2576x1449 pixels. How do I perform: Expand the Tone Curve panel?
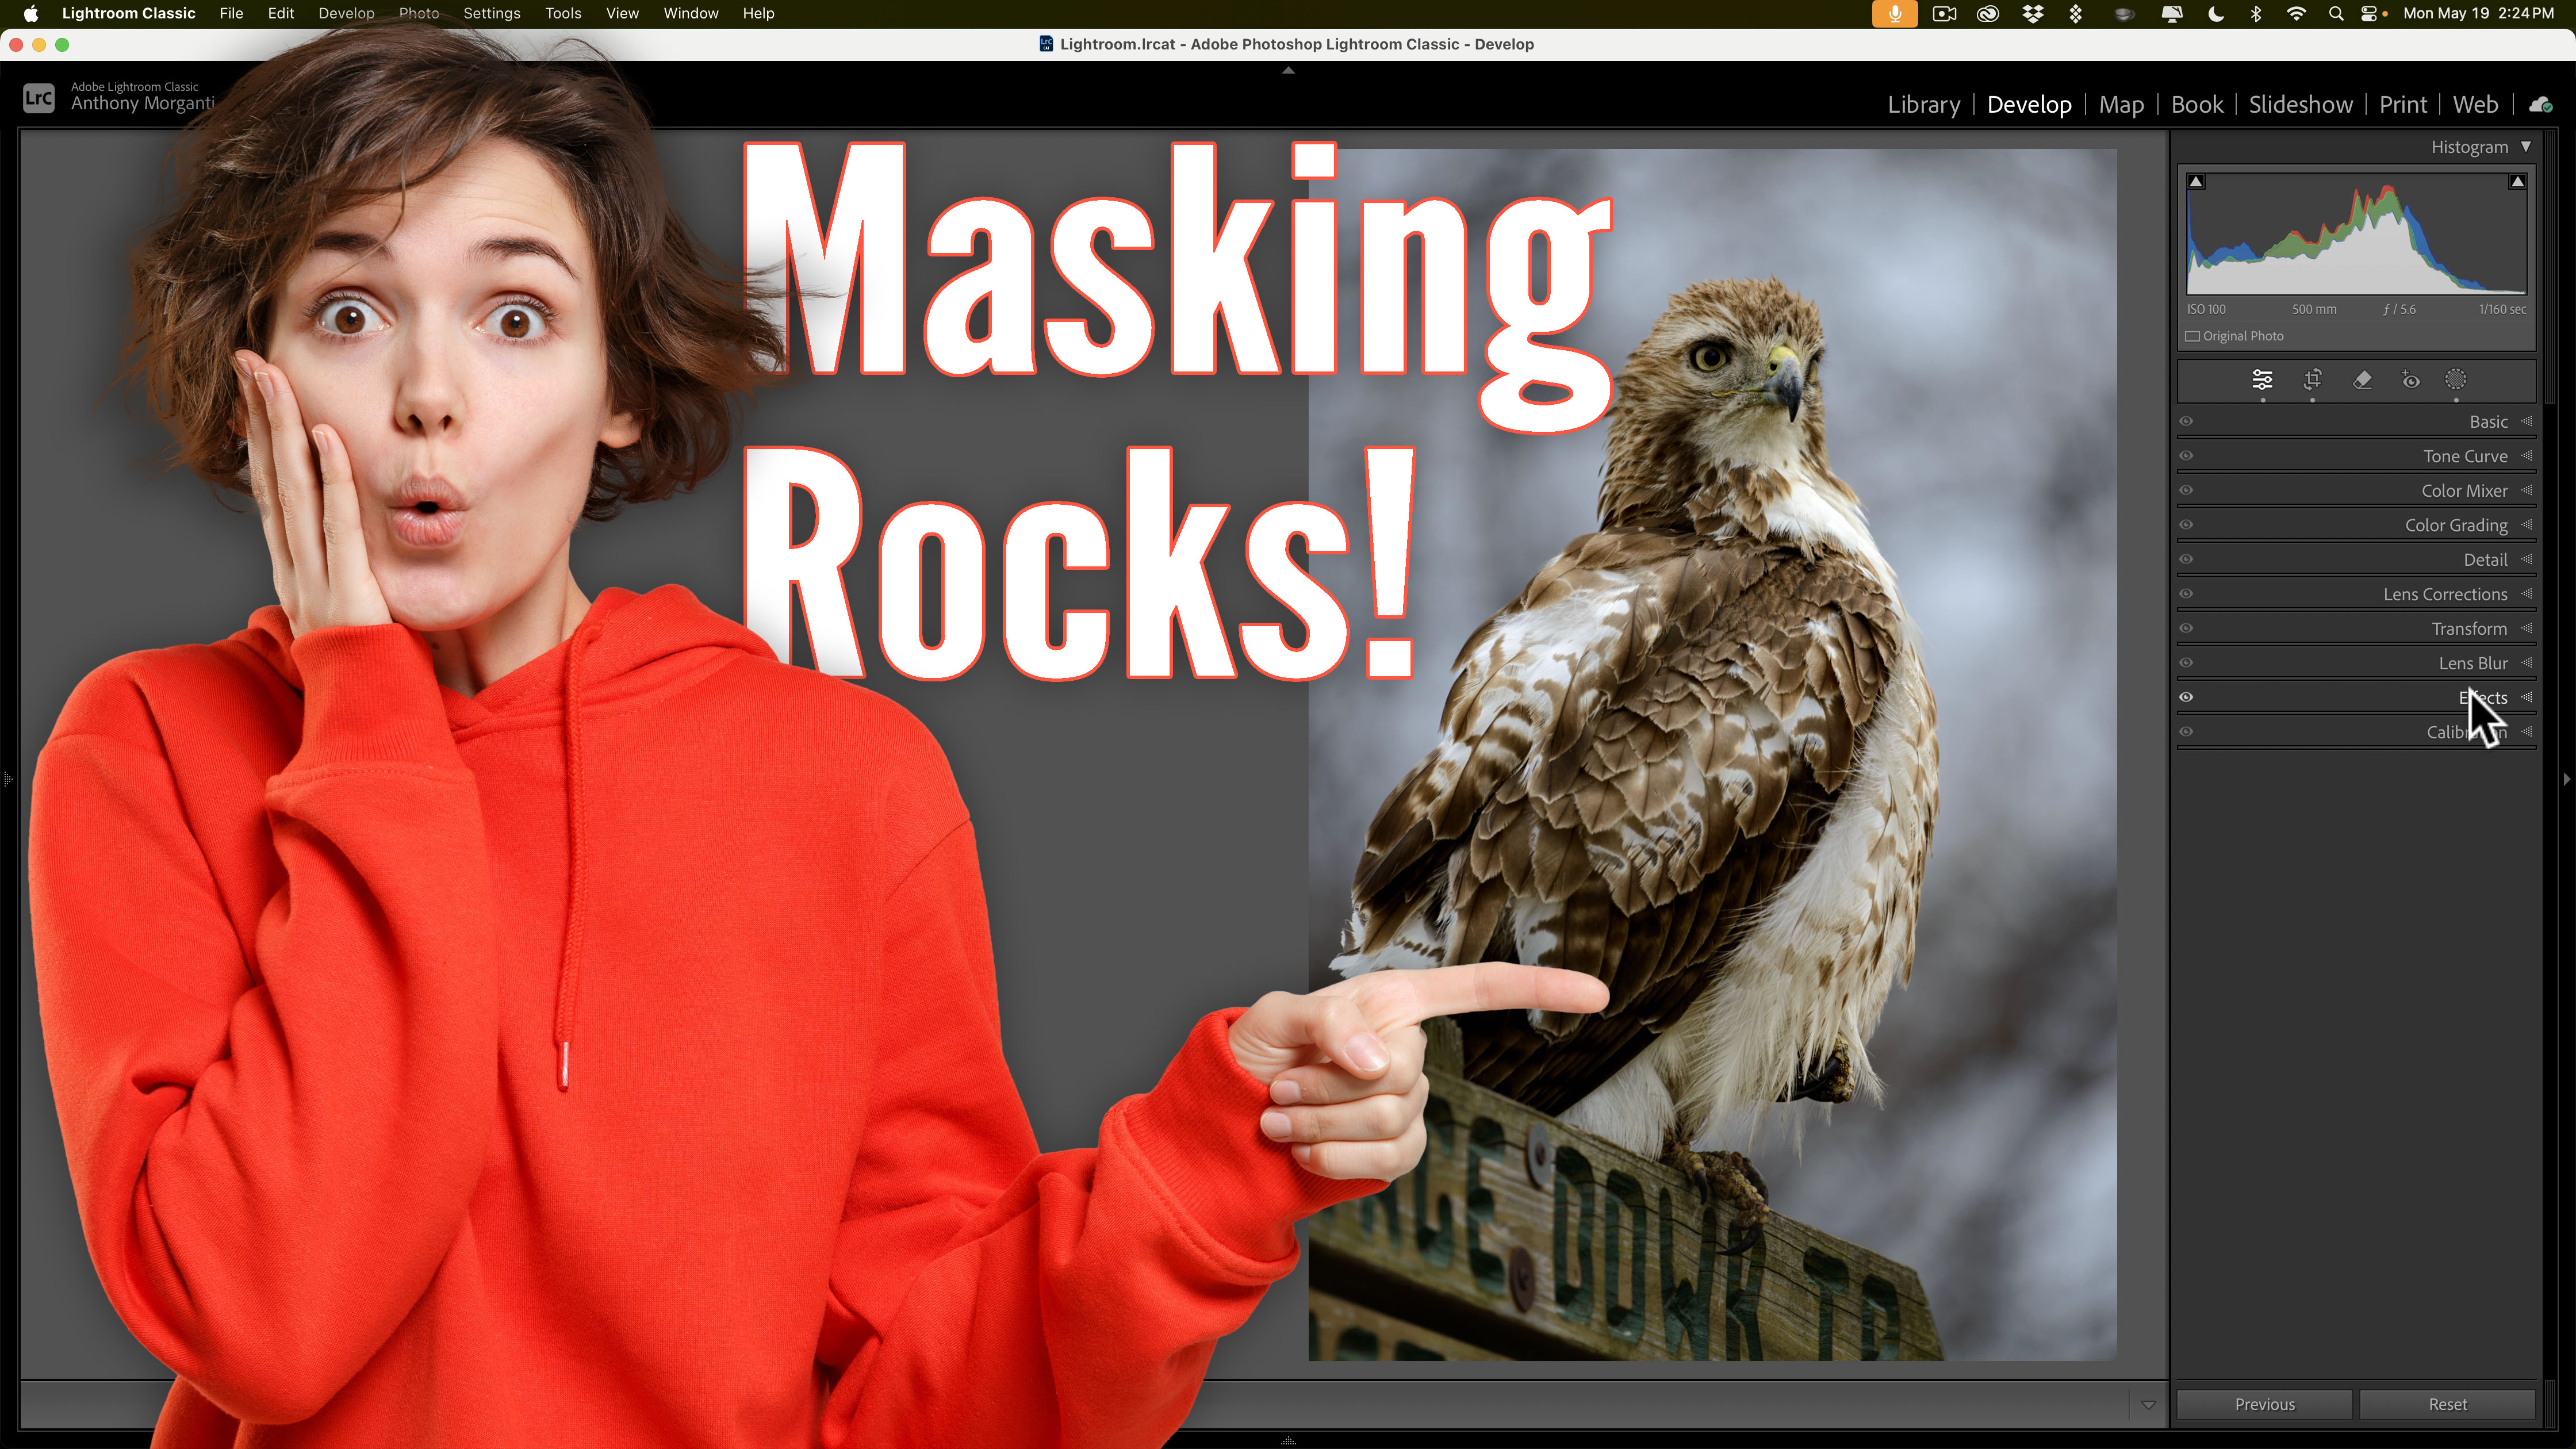(2527, 456)
